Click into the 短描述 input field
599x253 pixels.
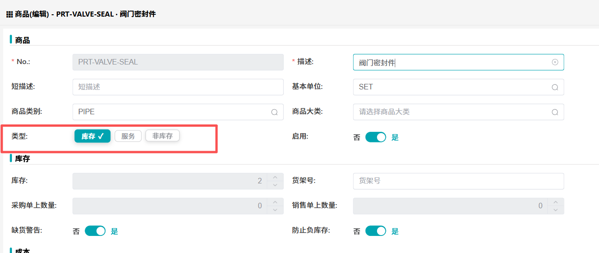pyautogui.click(x=178, y=87)
